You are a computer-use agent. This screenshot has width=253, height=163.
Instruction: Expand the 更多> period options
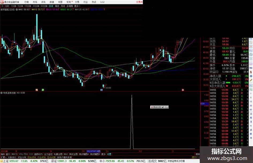click(x=77, y=6)
